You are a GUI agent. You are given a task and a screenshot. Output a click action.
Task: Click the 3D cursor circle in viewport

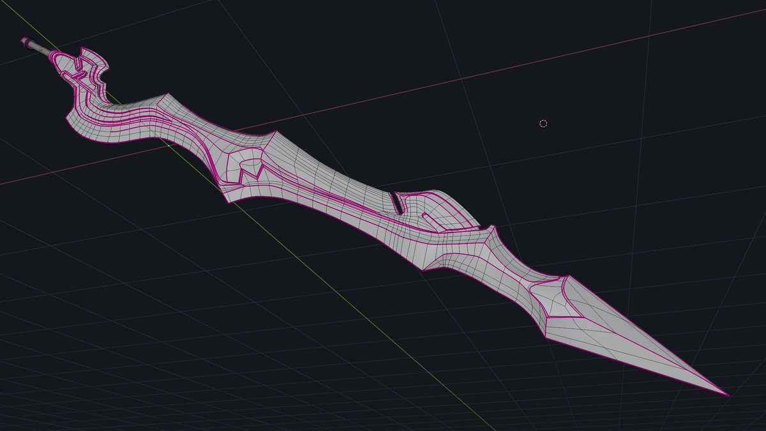543,123
